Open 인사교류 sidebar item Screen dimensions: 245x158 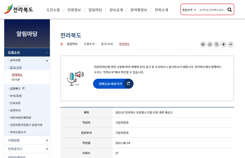click(x=15, y=103)
